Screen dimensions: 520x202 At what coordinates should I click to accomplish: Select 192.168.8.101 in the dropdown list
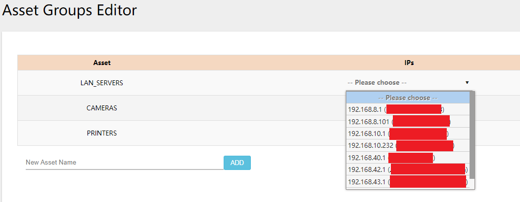pyautogui.click(x=369, y=122)
